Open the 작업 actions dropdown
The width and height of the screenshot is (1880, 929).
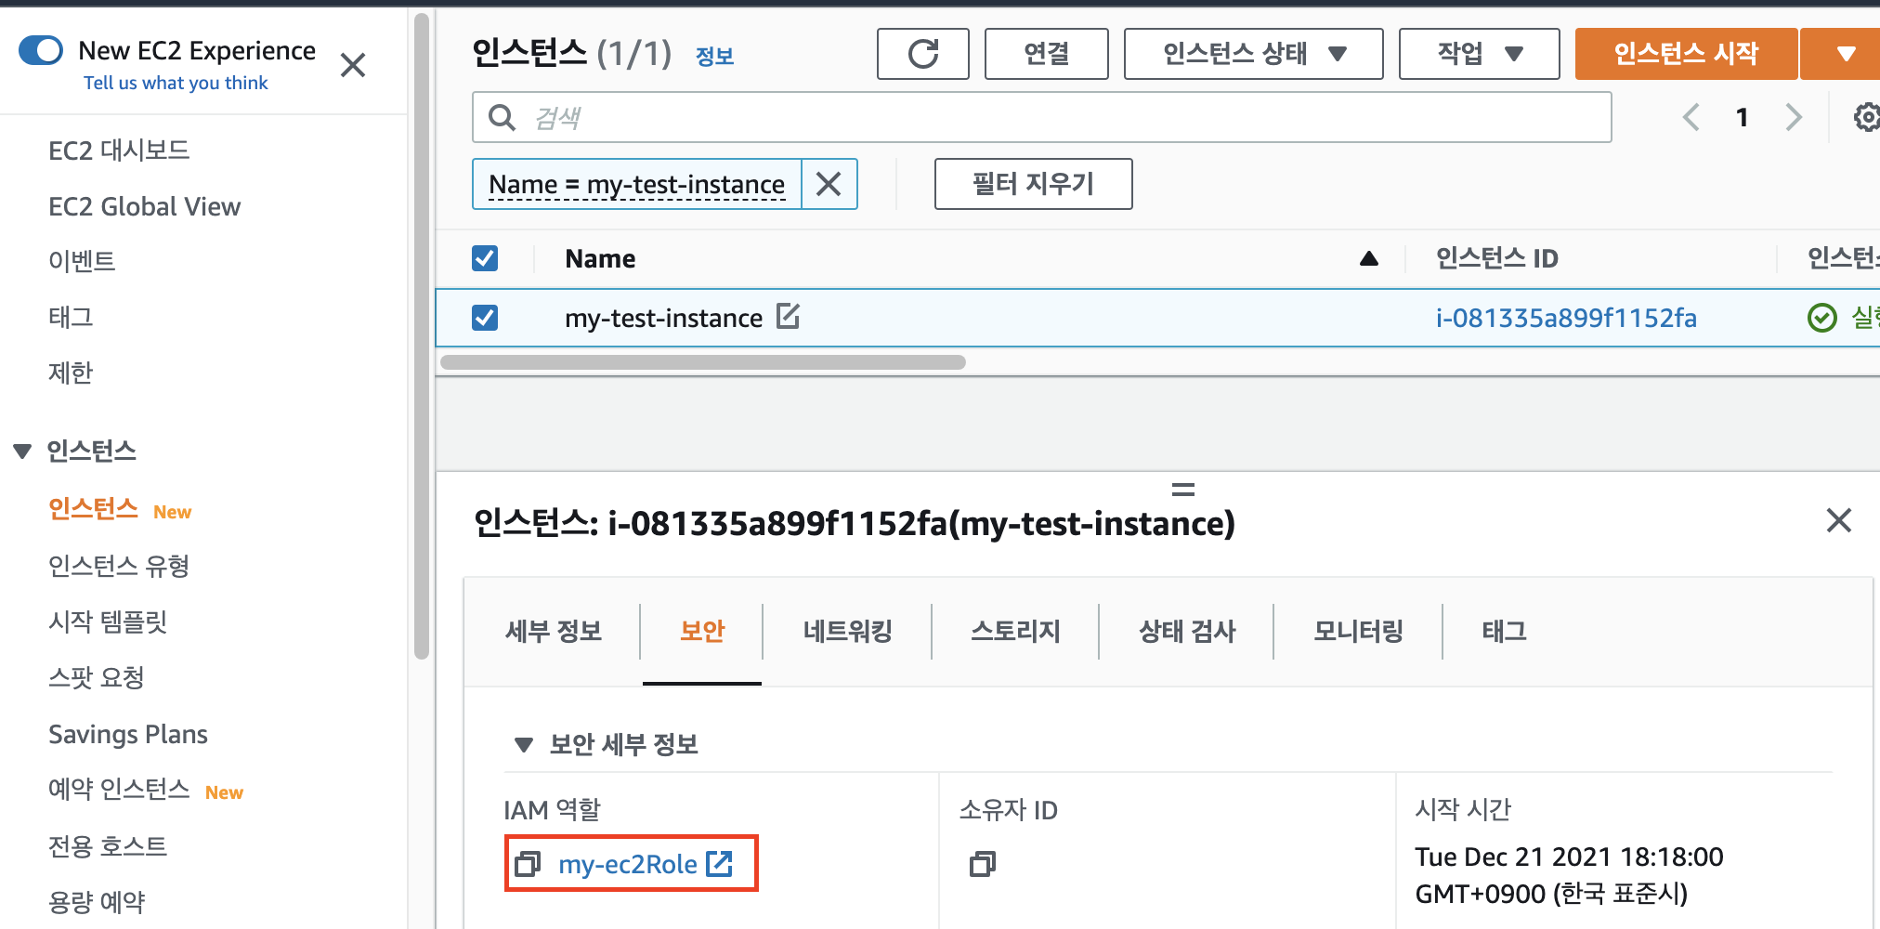[x=1479, y=54]
